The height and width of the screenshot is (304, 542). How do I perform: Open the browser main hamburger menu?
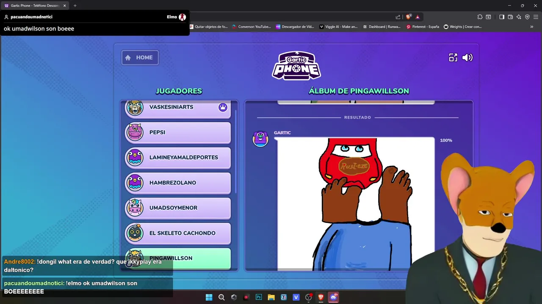(536, 17)
